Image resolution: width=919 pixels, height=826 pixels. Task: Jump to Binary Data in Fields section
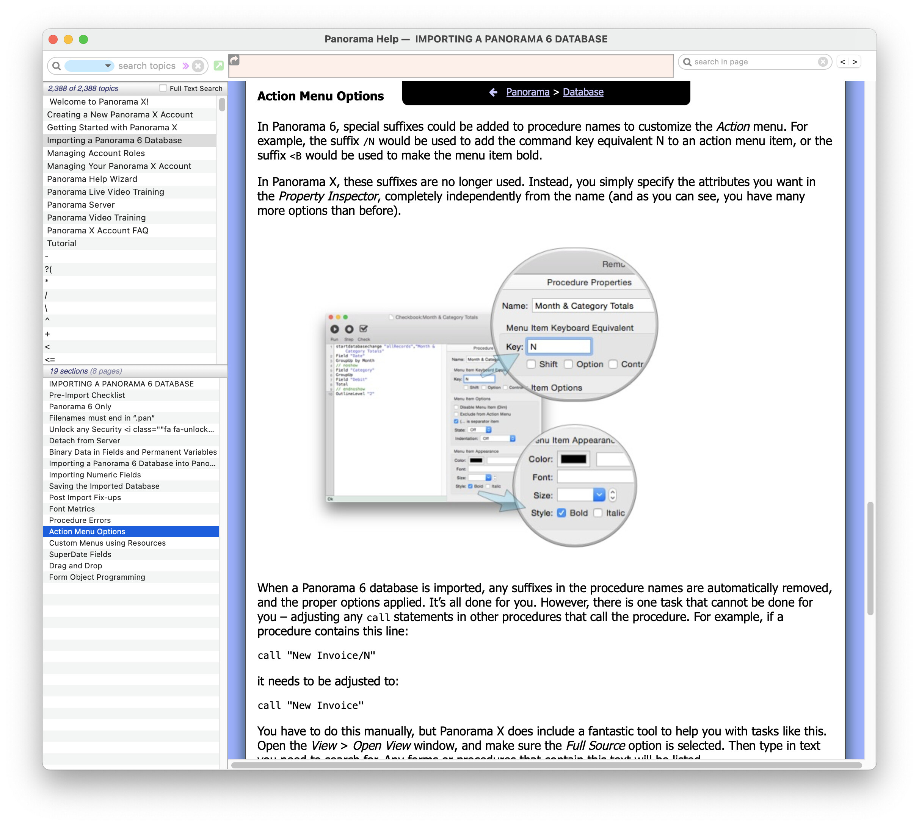(x=131, y=452)
